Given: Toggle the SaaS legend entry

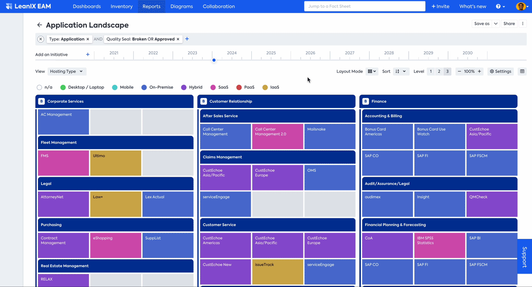Looking at the screenshot, I should point(219,87).
